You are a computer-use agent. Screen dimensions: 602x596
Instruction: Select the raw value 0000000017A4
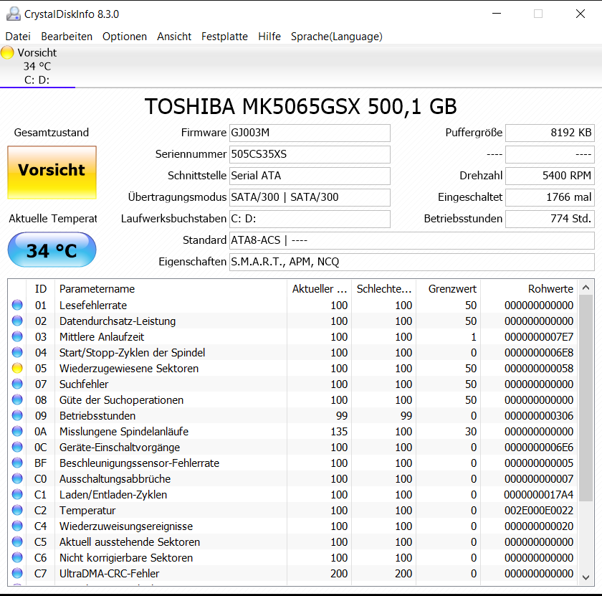(x=539, y=495)
